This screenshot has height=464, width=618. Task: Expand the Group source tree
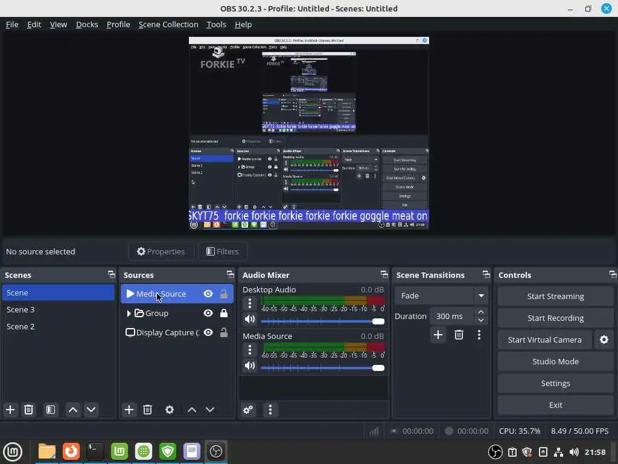[129, 314]
